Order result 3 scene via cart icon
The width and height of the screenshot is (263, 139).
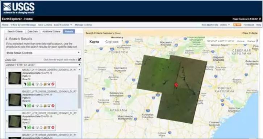[49, 127]
